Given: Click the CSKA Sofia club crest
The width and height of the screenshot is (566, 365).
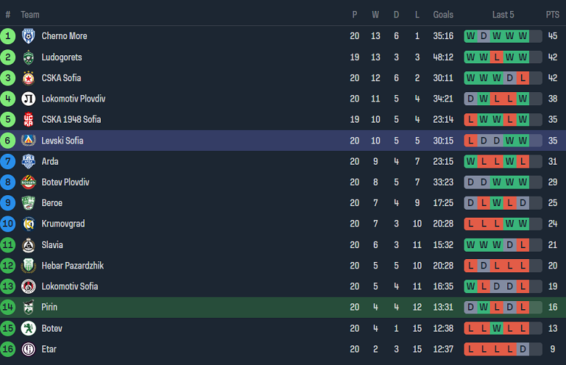Looking at the screenshot, I should point(28,78).
